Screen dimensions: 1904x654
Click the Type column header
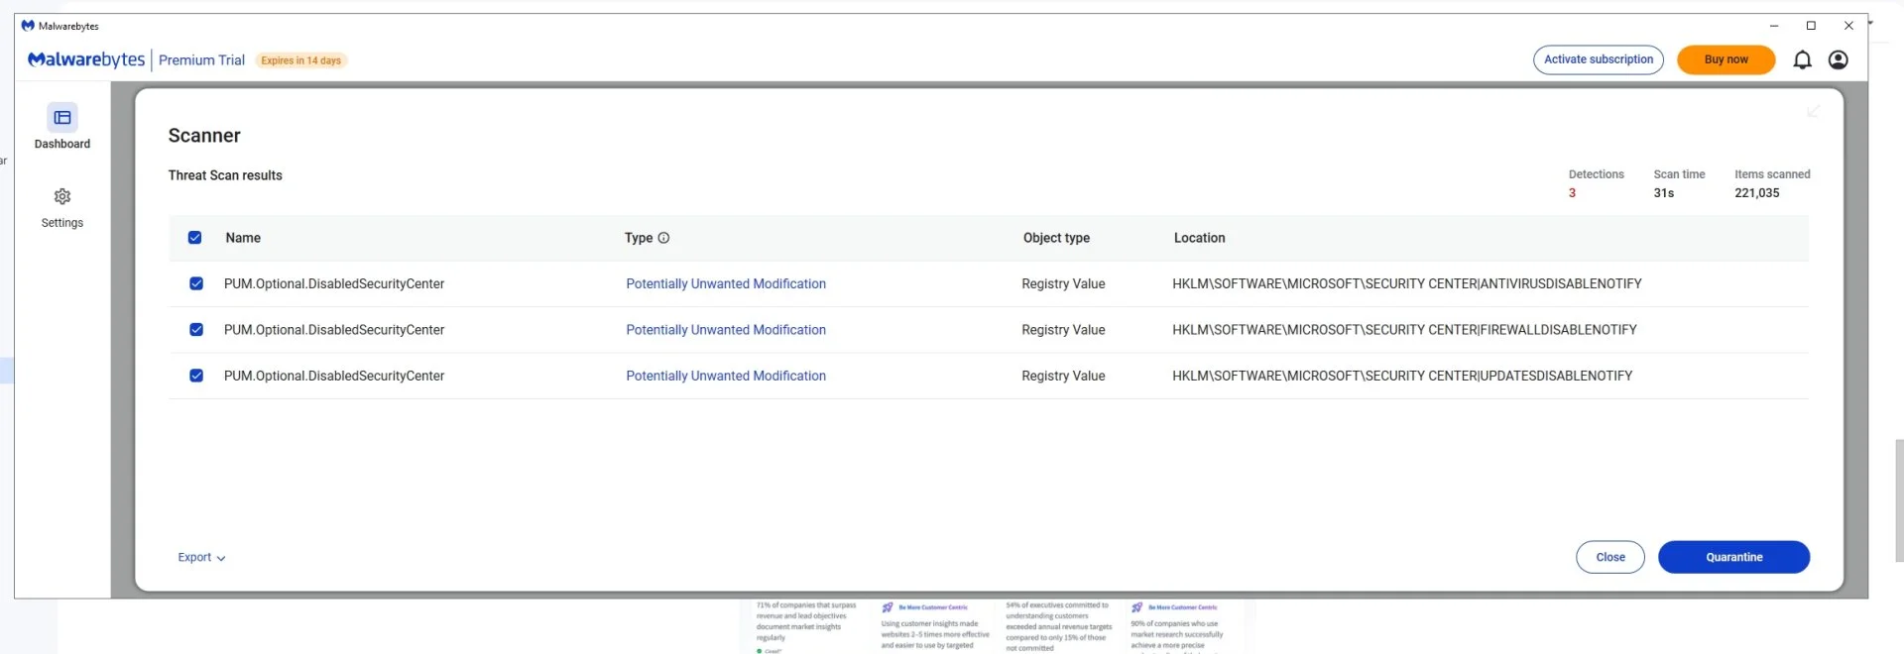click(639, 238)
